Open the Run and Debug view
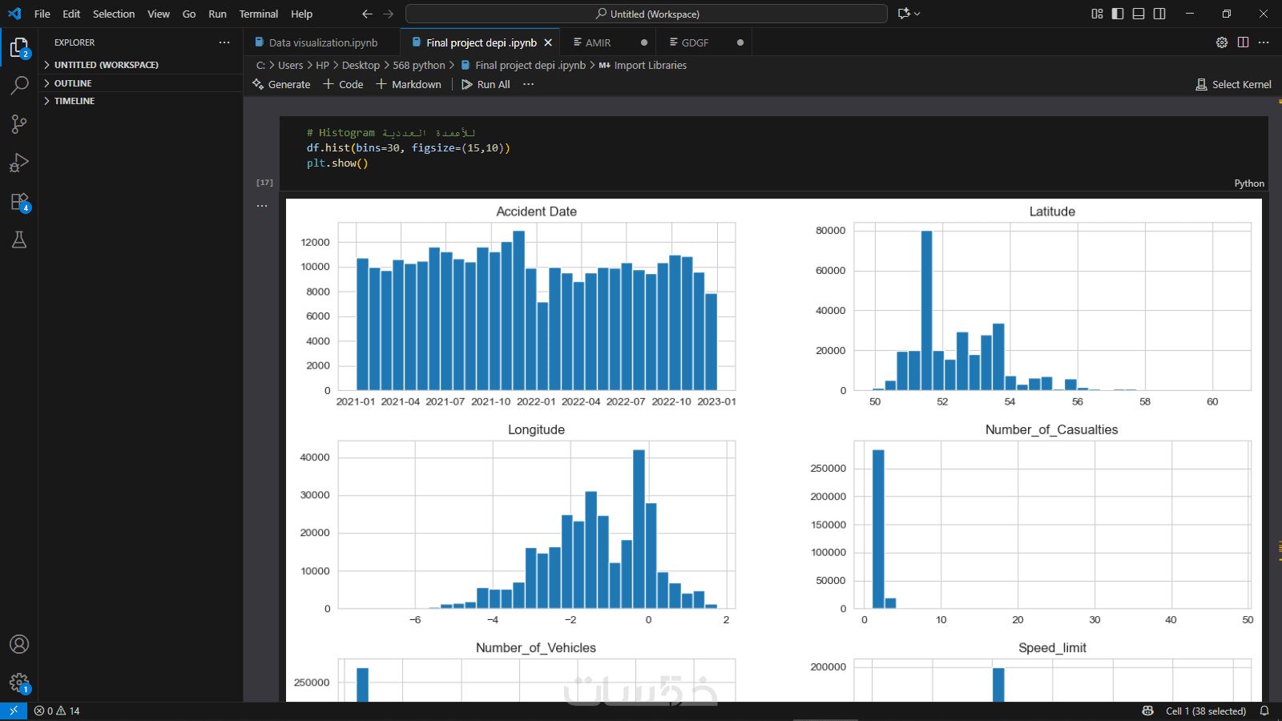 coord(19,163)
